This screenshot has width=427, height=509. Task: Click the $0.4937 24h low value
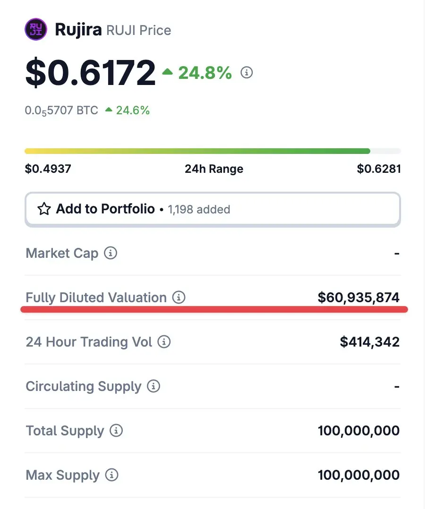point(48,169)
